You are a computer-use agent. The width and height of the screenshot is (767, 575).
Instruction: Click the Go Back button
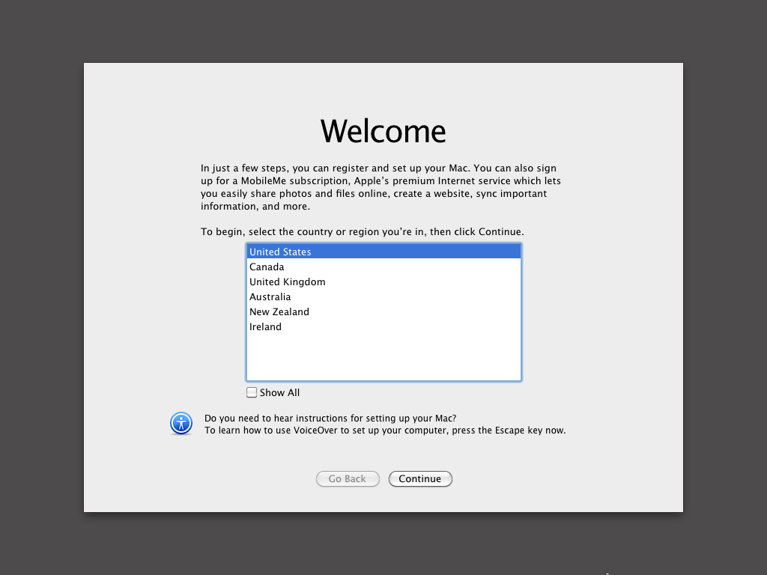348,478
